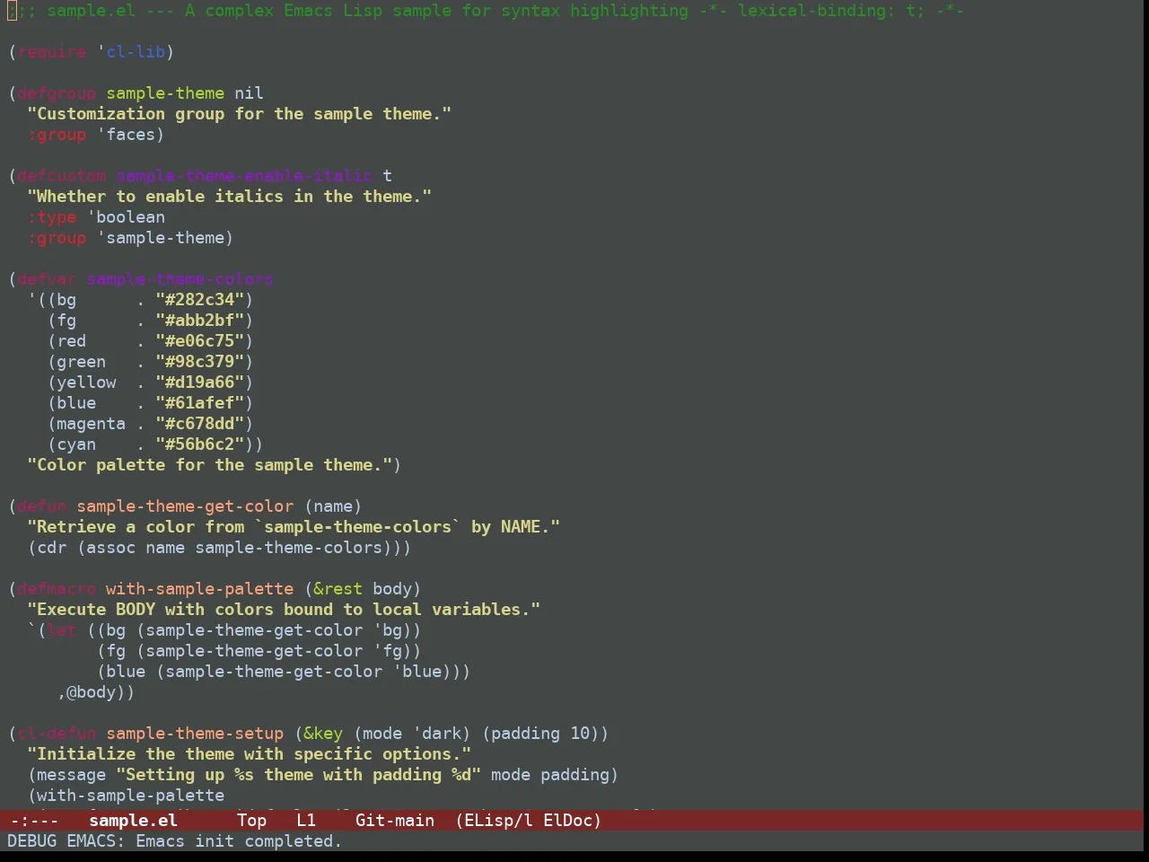This screenshot has height=862, width=1149.
Task: Click the "#c678dd" magenta color string
Action: [200, 424]
